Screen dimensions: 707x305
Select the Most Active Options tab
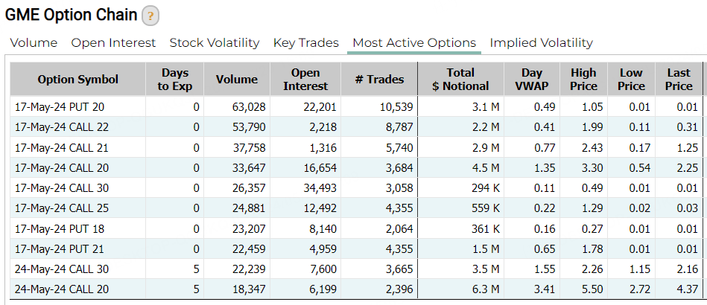414,43
